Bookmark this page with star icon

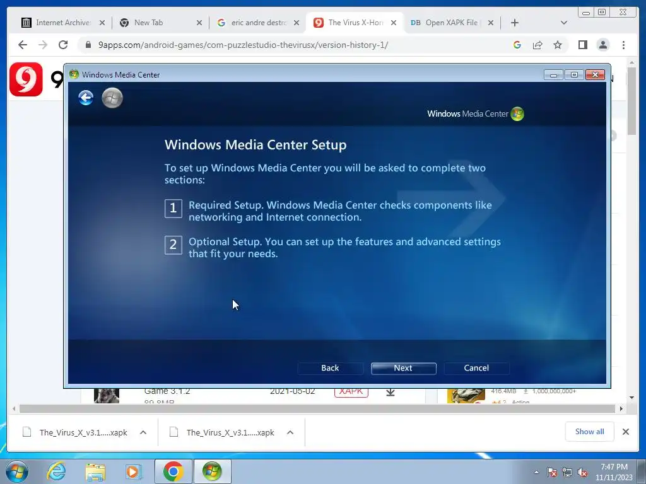tap(558, 45)
